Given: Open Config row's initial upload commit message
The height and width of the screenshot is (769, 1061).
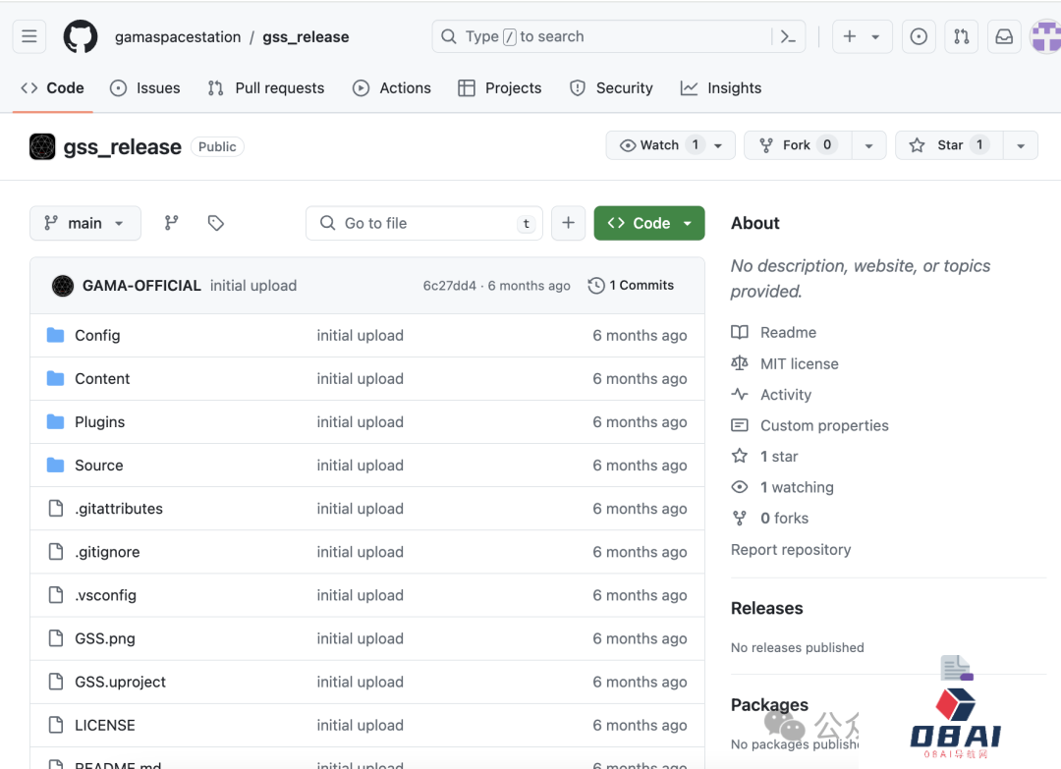Looking at the screenshot, I should [360, 336].
